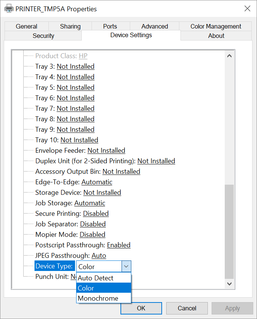Click the Tray 3 Not Installed value

[x=75, y=66]
